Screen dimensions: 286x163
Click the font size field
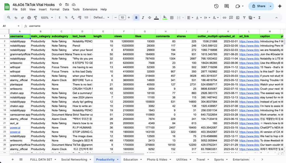(x=122, y=18)
